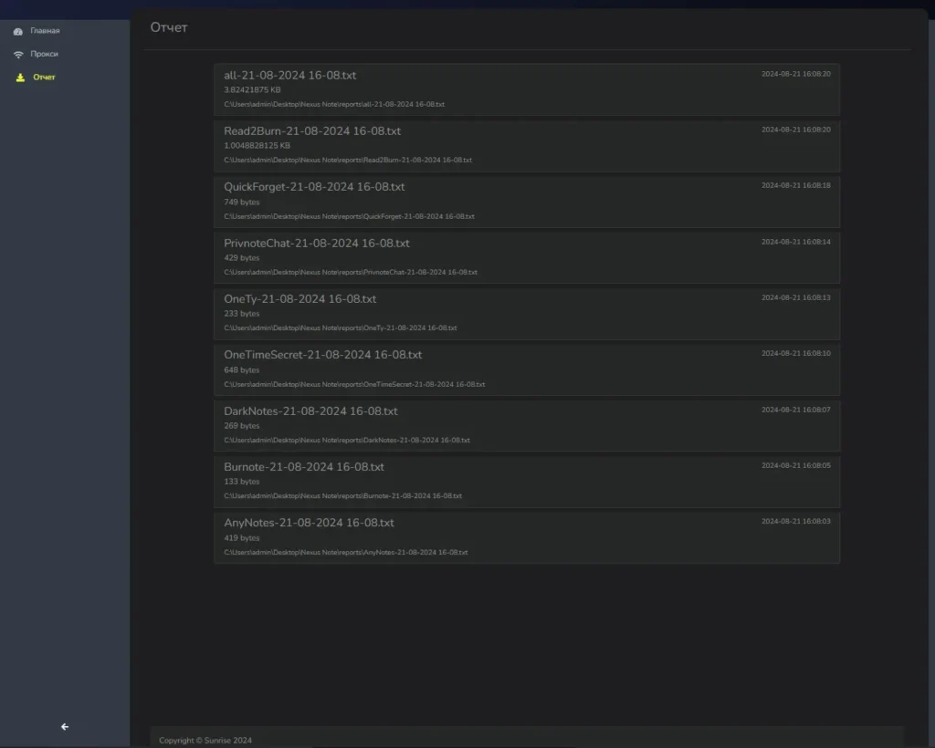The image size is (935, 748).
Task: Open the Главная navigation entry
Action: [44, 30]
